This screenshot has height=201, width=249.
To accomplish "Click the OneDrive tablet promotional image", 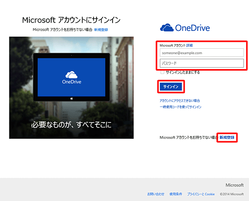I will coord(71,88).
